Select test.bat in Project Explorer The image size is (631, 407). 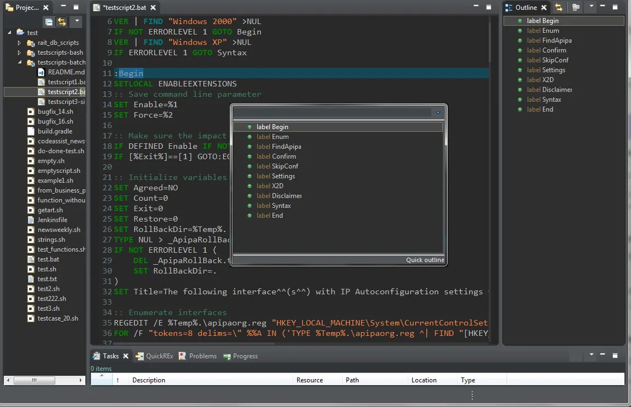pos(48,259)
